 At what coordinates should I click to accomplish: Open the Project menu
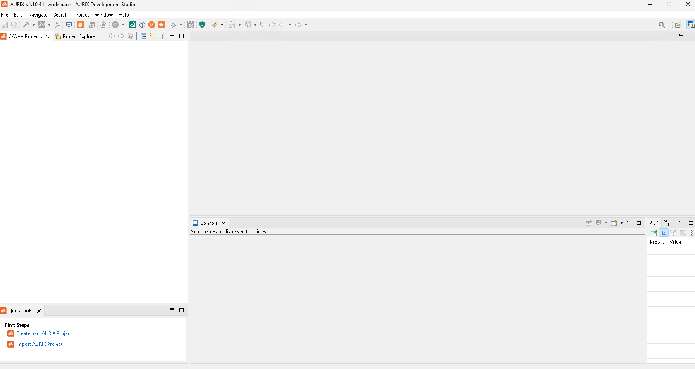[81, 15]
